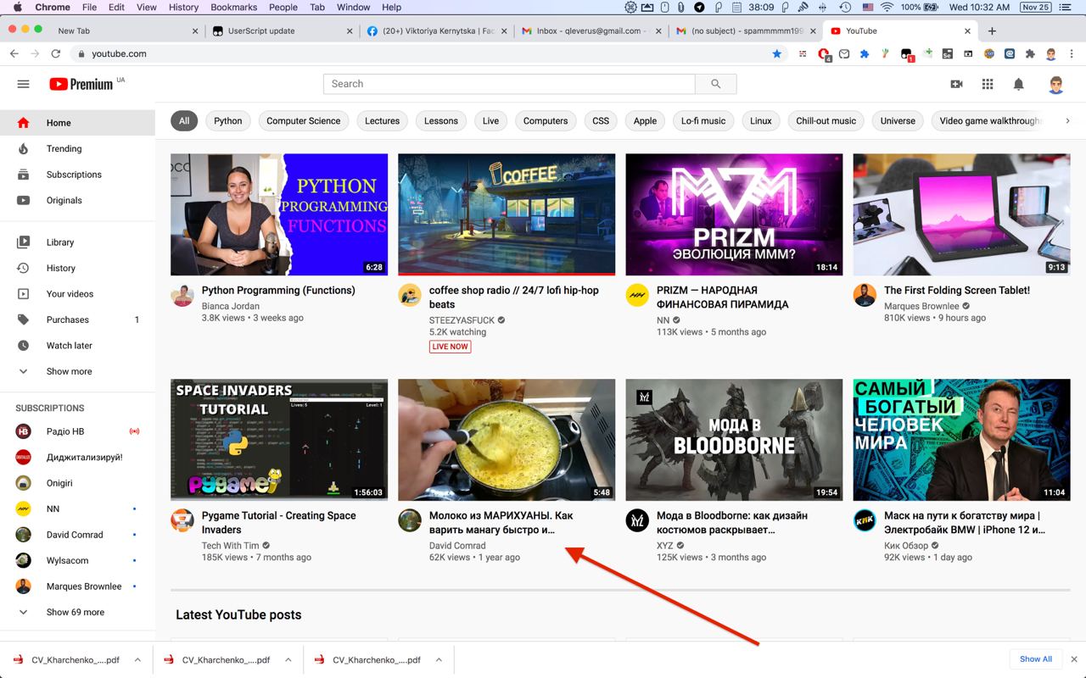Image resolution: width=1086 pixels, height=678 pixels.
Task: Open Watch later in the sidebar
Action: click(x=77, y=346)
